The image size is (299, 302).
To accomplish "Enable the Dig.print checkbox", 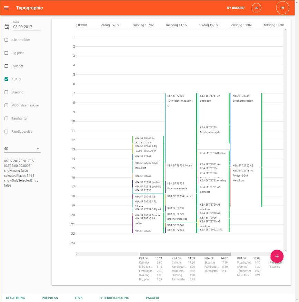I will [x=6, y=53].
